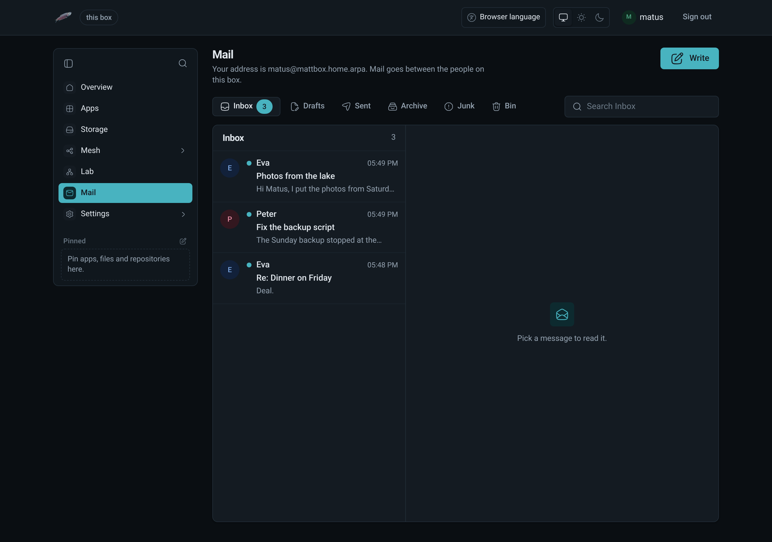The width and height of the screenshot is (772, 542).
Task: Collapse the sidebar panel icon
Action: click(x=68, y=64)
